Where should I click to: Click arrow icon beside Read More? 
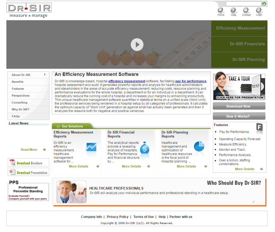click(45, 149)
